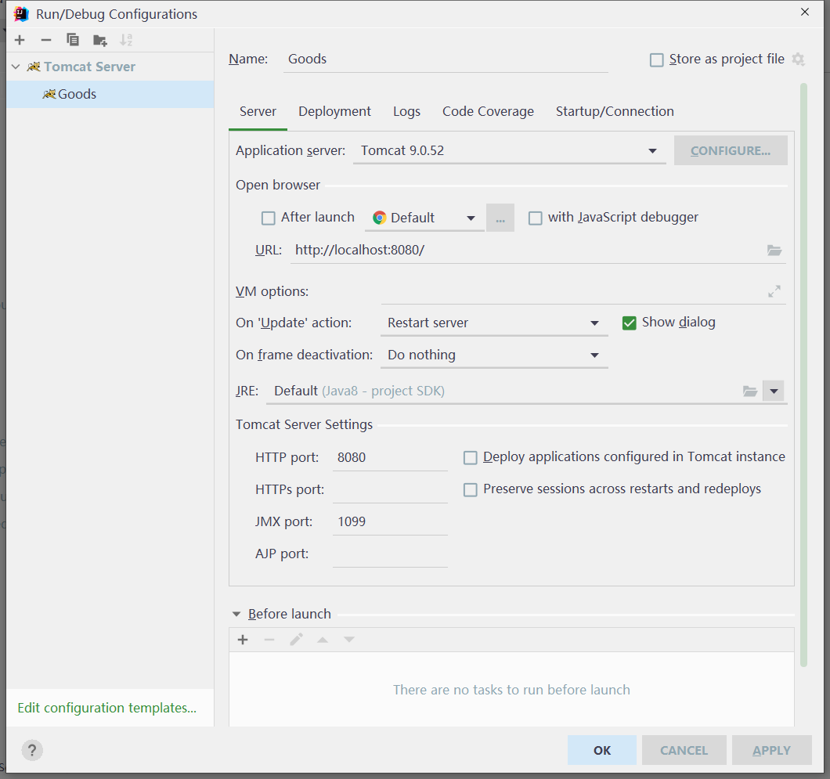The height and width of the screenshot is (779, 830).
Task: Select Goods configuration in the tree
Action: (x=110, y=94)
